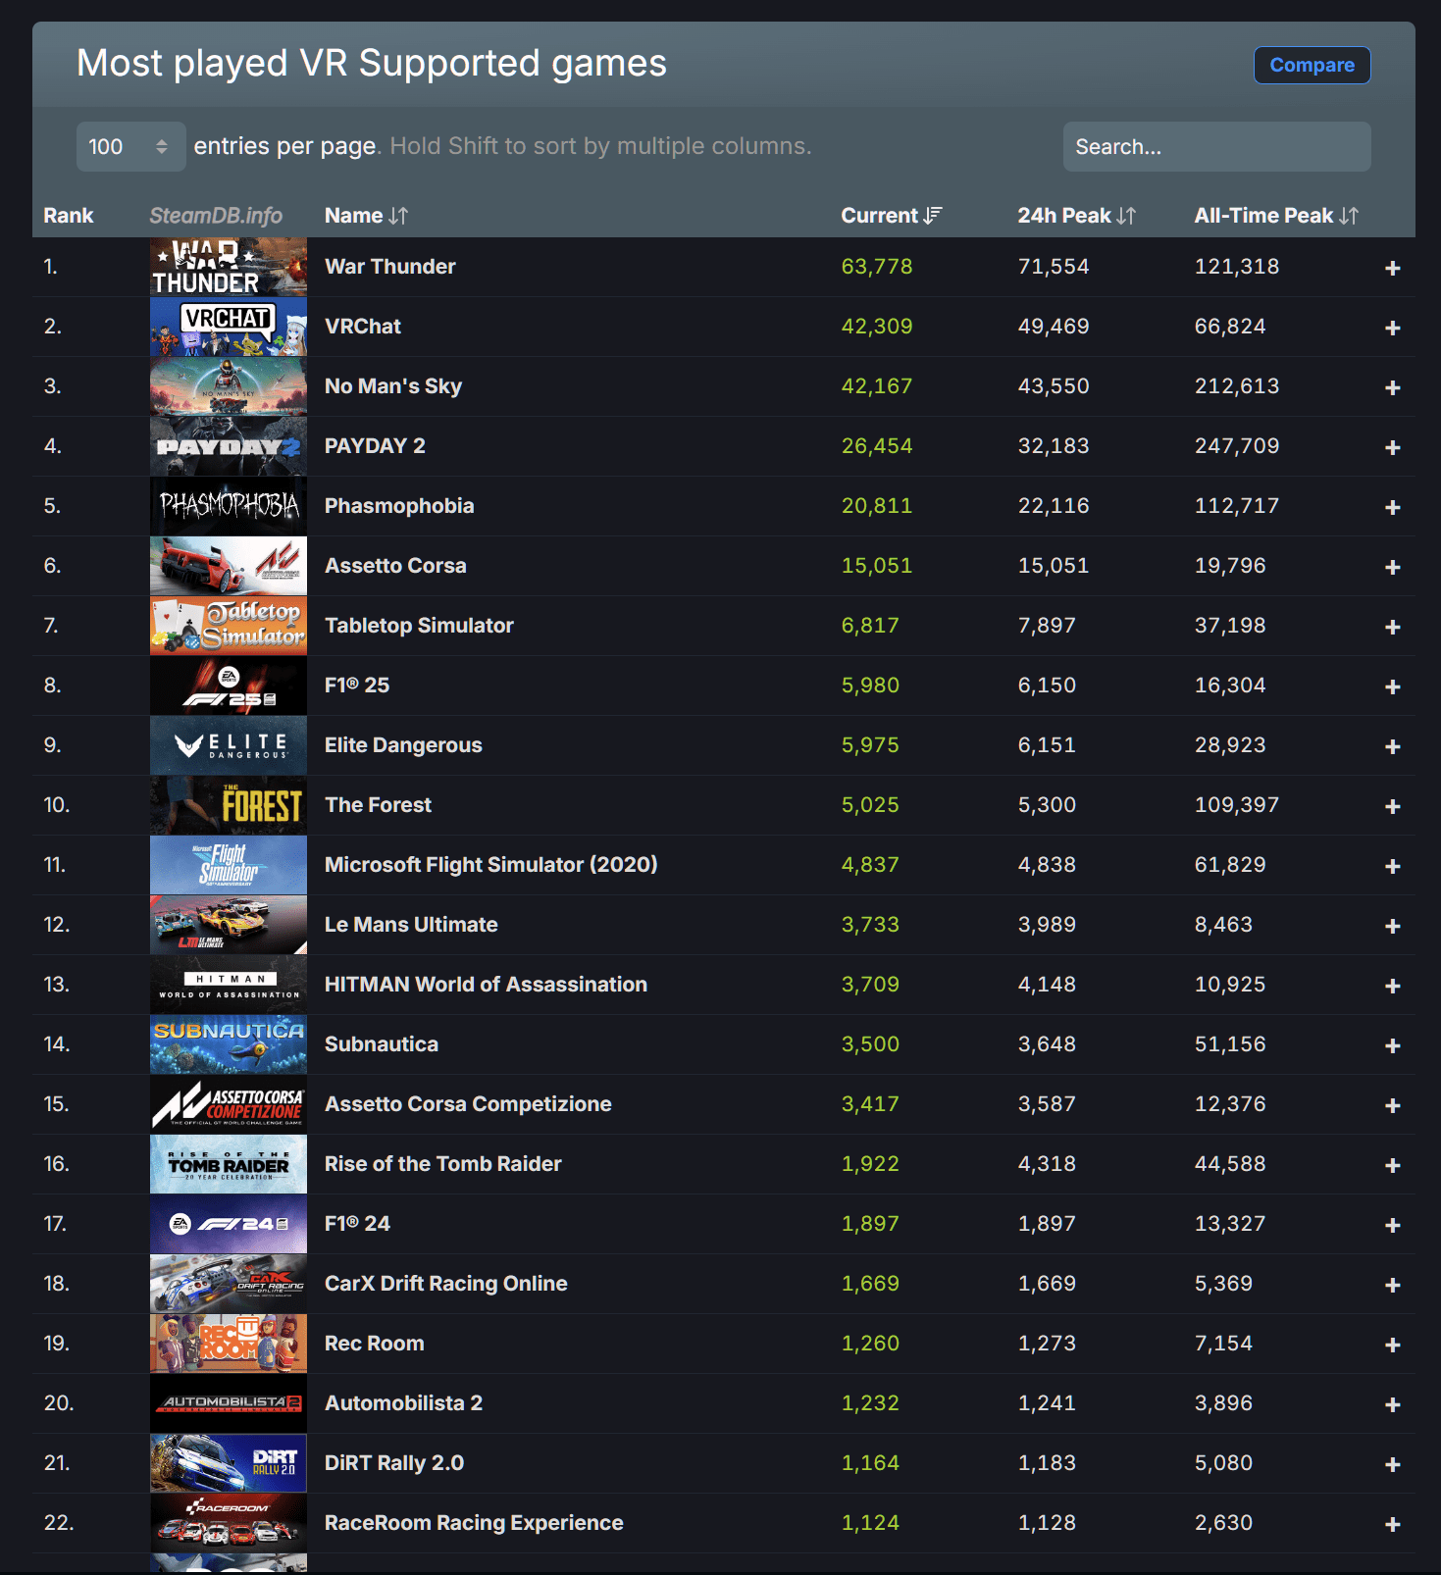This screenshot has height=1575, width=1441.
Task: Add Le Mans Ultimate with plus icon
Action: point(1392,926)
